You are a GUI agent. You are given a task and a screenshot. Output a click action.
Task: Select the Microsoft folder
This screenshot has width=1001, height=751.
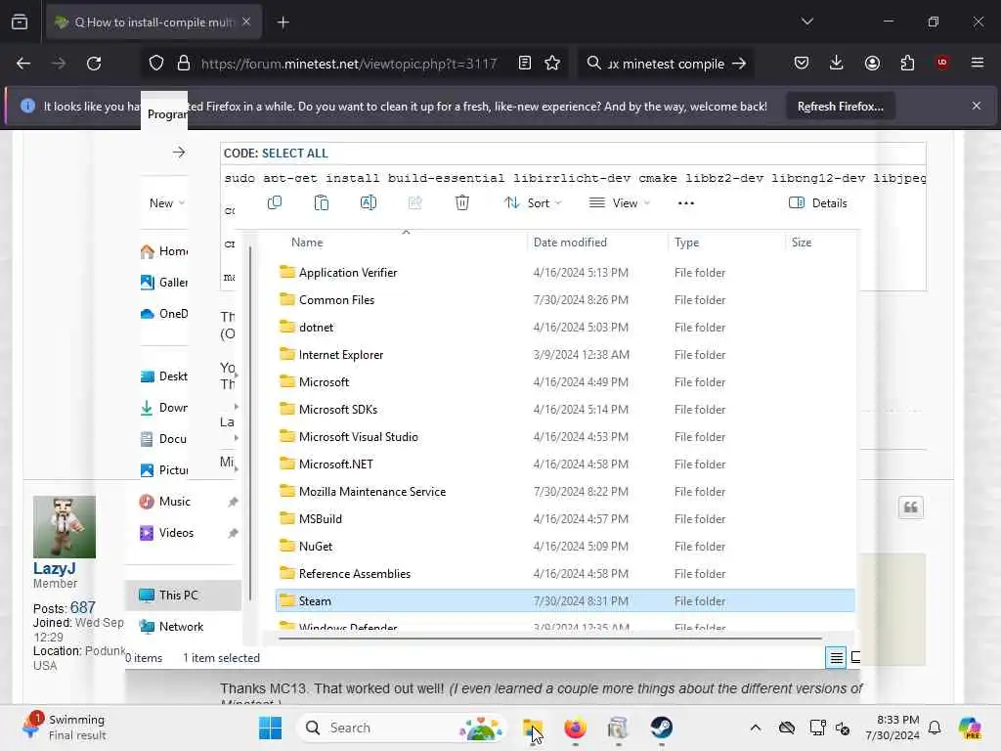pyautogui.click(x=565, y=382)
